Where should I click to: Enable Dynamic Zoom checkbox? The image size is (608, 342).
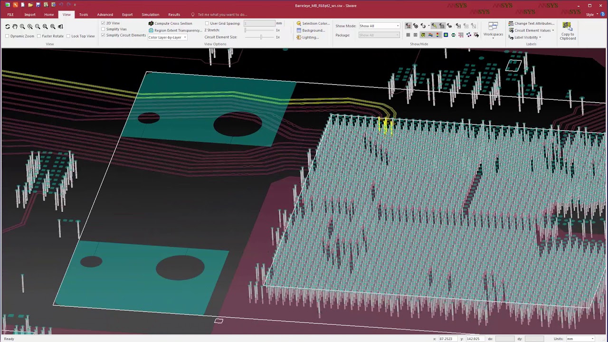tap(7, 36)
